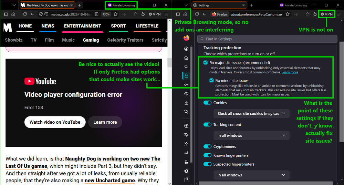Open Home section in Settings sidebar
Viewport: 344px width, 185px height.
[x=186, y=58]
